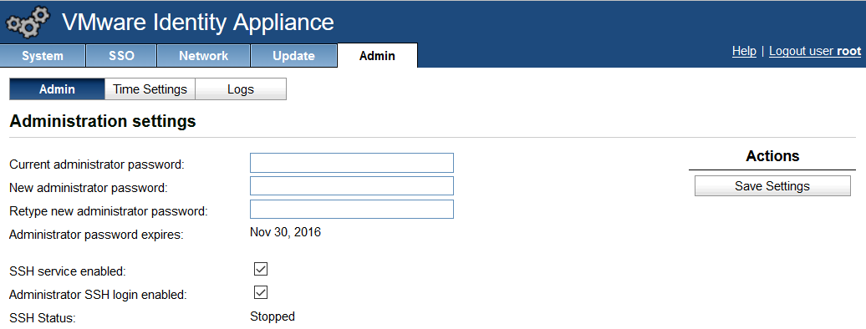866x329 pixels.
Task: Select the top-level Admin tab
Action: [377, 56]
